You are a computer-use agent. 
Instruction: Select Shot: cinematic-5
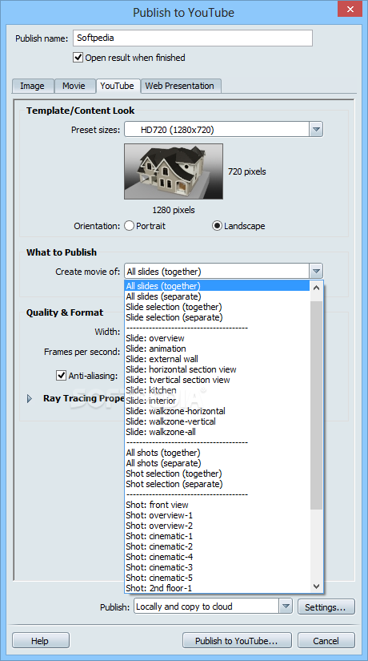218,578
